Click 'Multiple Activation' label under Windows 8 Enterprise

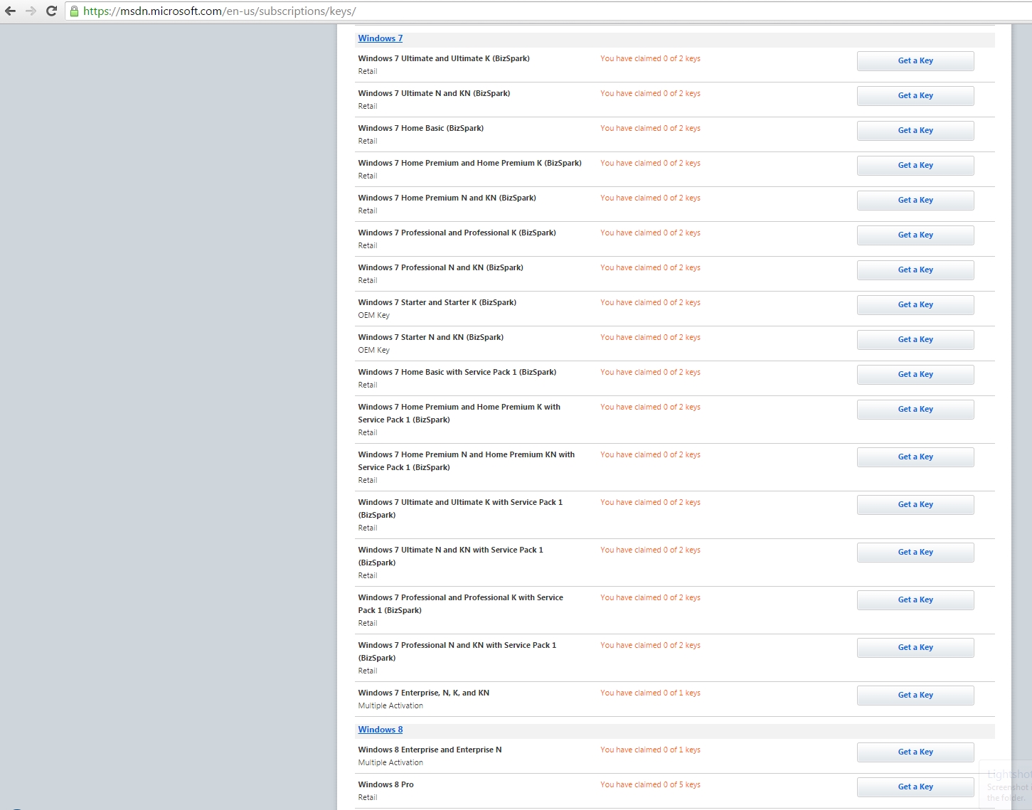point(390,762)
